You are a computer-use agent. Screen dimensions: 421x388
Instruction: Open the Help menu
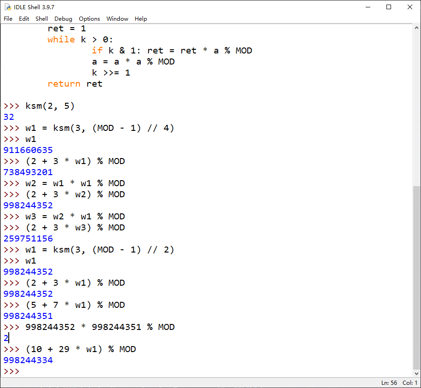pyautogui.click(x=141, y=19)
